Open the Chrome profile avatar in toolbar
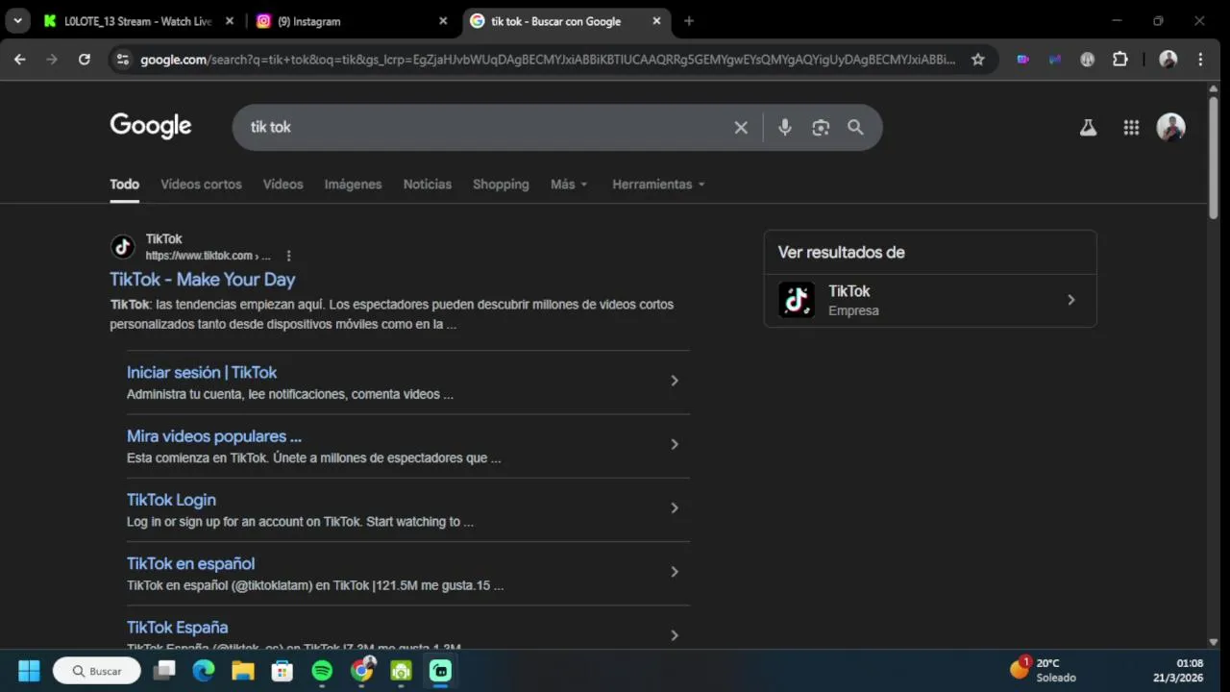Screen dimensions: 1230x692 point(1168,60)
